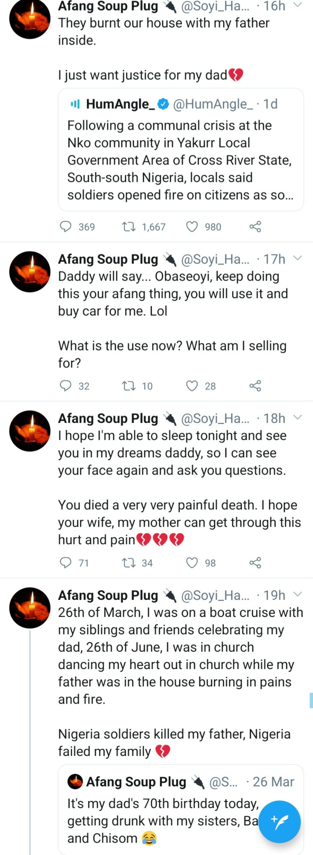
Task: Like the tweet with 28 likes
Action: (192, 386)
